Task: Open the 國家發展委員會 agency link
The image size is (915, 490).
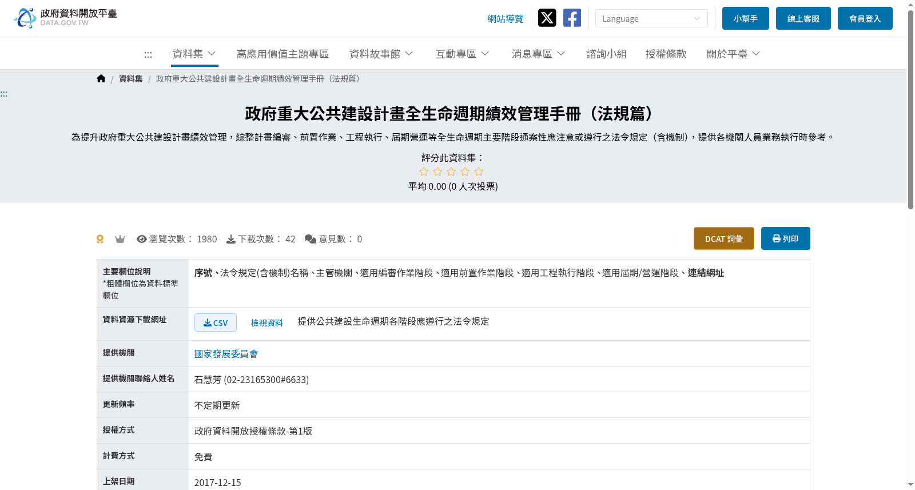Action: [226, 354]
